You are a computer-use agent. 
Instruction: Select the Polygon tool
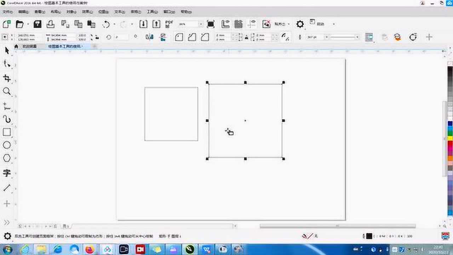[7, 158]
